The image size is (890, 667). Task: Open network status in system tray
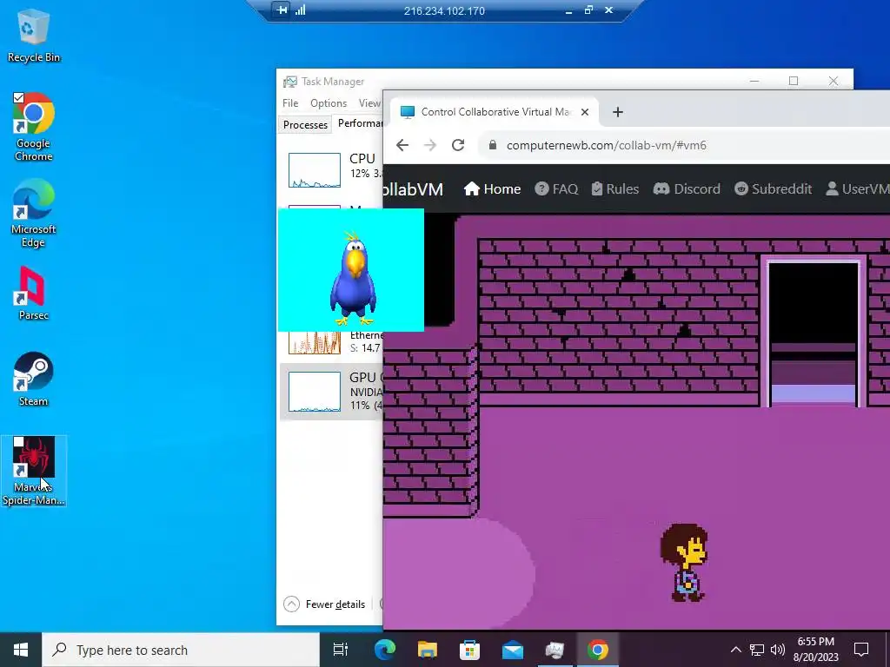click(757, 650)
